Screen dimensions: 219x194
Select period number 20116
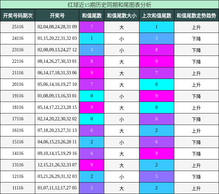pyautogui.click(x=18, y=84)
